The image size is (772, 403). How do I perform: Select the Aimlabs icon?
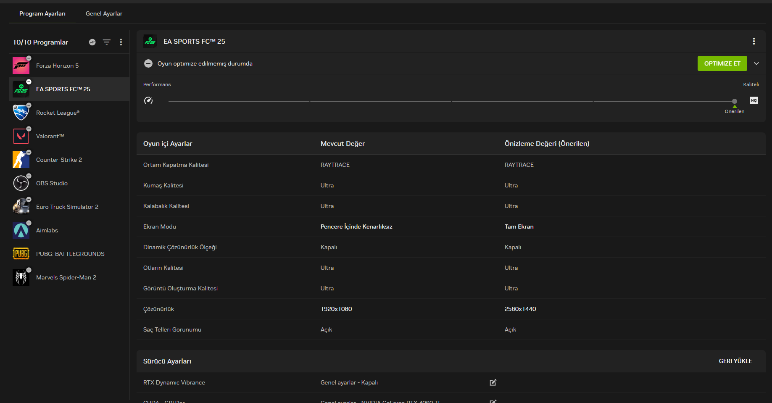(x=21, y=230)
